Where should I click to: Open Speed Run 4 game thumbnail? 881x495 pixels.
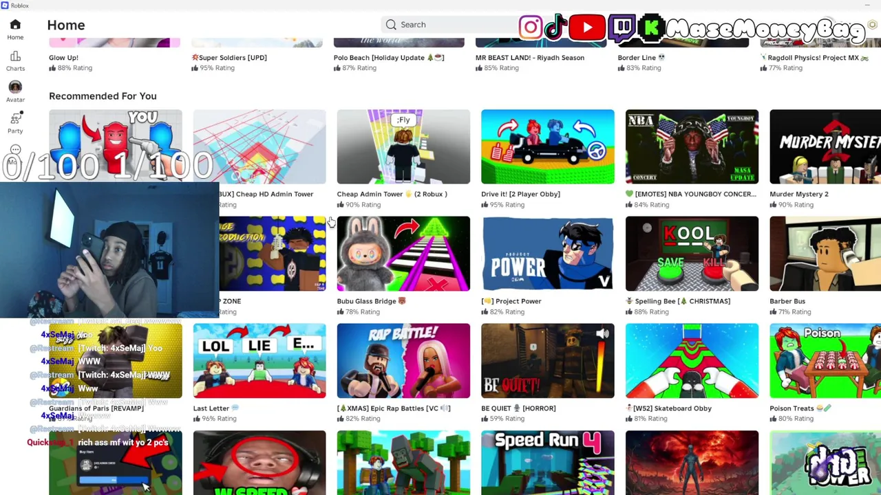(x=548, y=463)
